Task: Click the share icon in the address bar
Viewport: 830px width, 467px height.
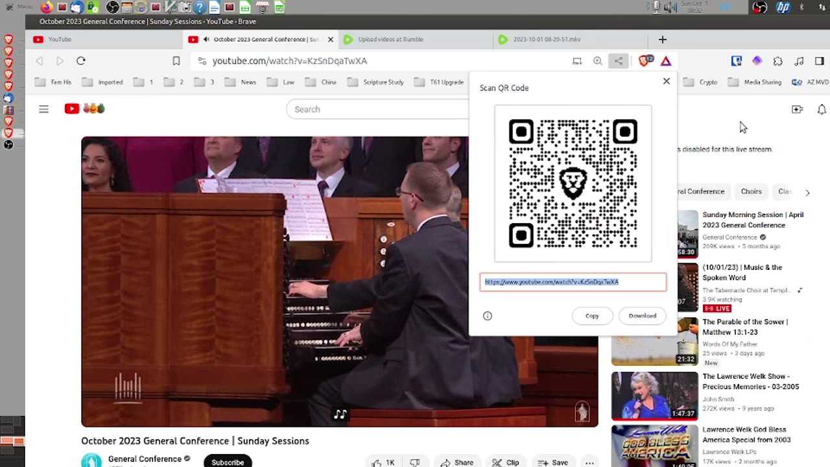Action: (x=619, y=61)
